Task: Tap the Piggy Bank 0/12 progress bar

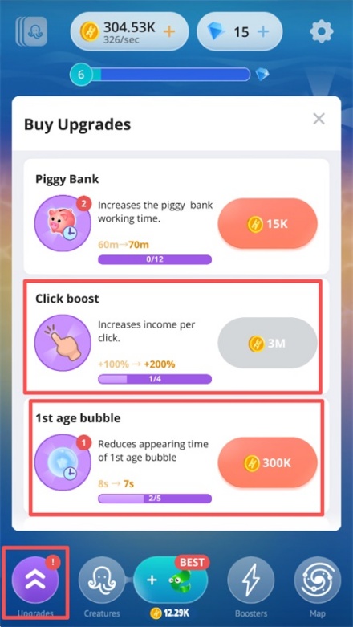Action: coord(155,259)
